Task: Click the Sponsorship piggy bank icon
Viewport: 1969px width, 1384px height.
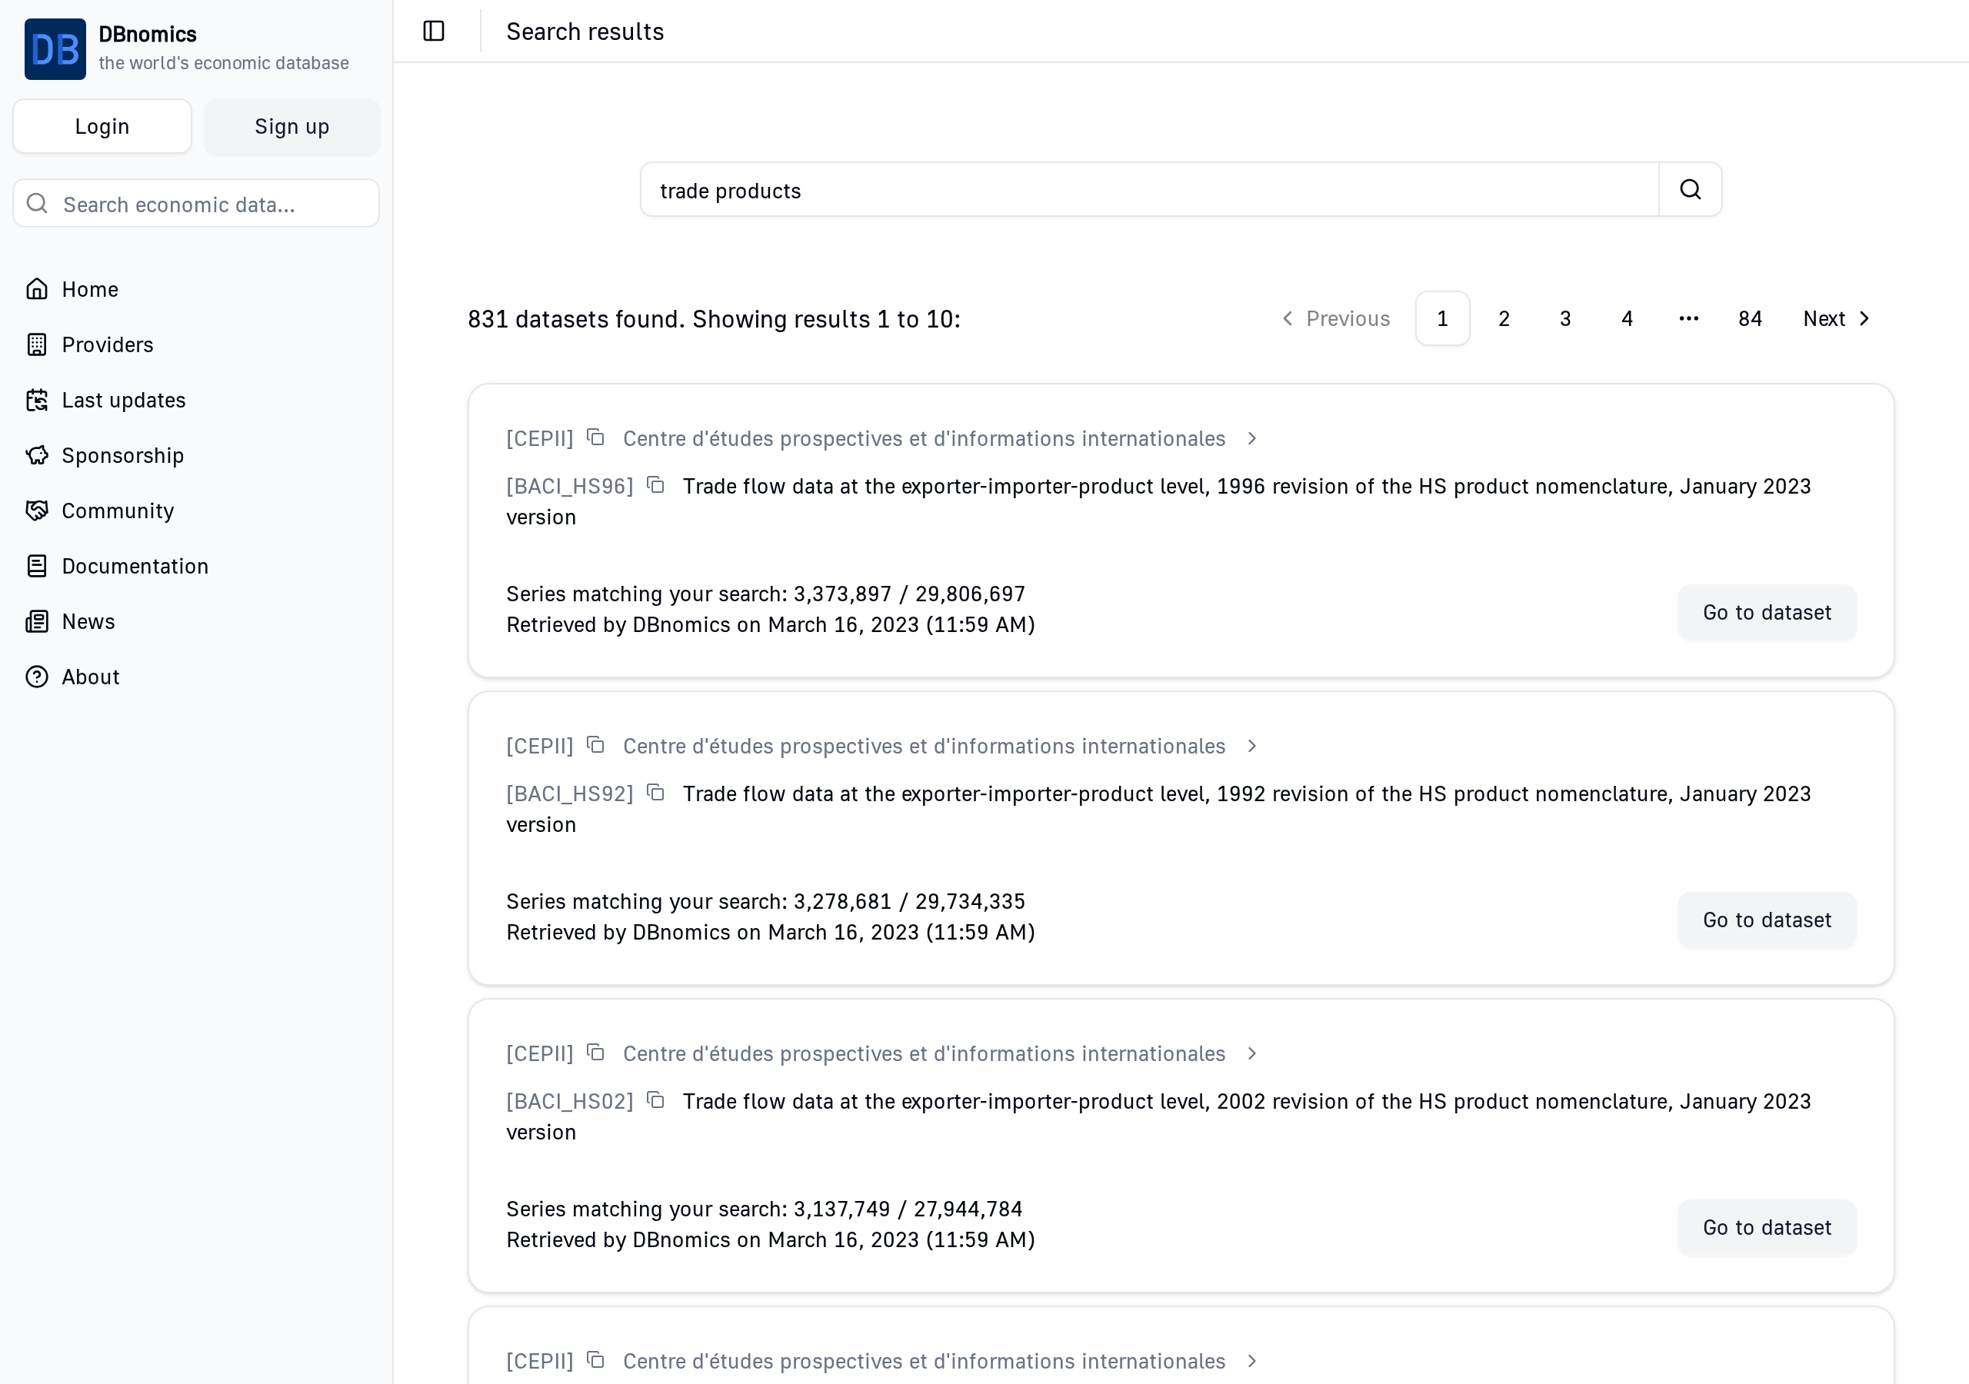Action: [37, 455]
